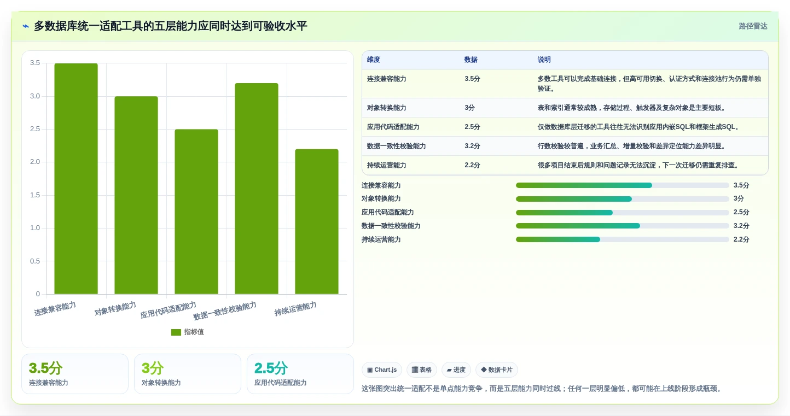Open the 3.5分 连接兼容能力 stat card

[x=75, y=374]
